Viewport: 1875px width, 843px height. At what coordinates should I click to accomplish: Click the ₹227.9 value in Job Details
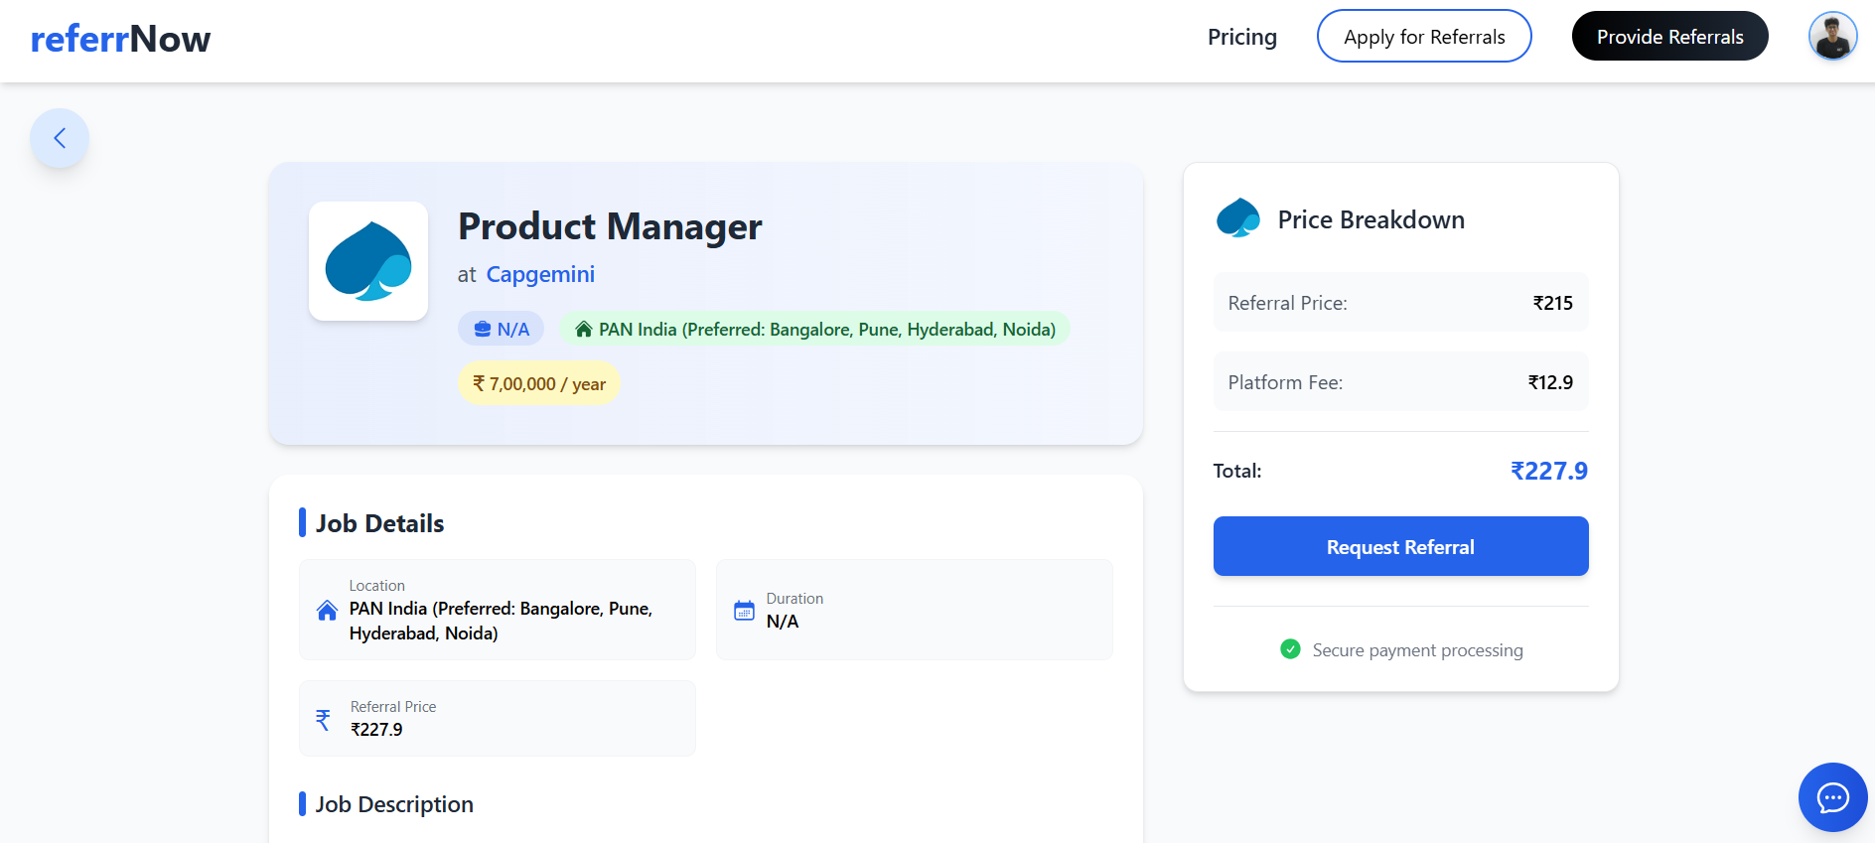pos(376,730)
